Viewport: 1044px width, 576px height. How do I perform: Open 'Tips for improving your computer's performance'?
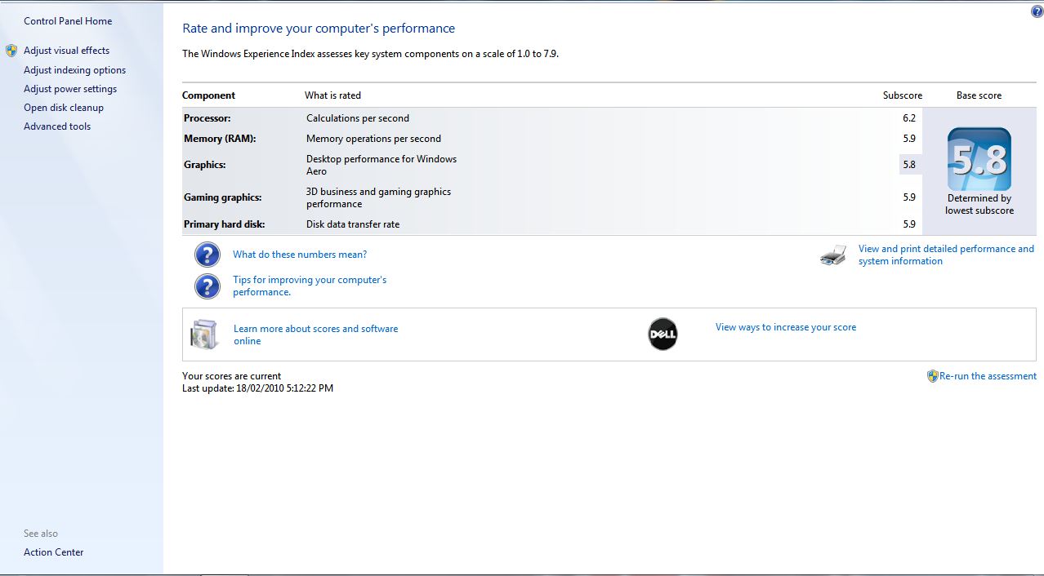click(x=310, y=286)
